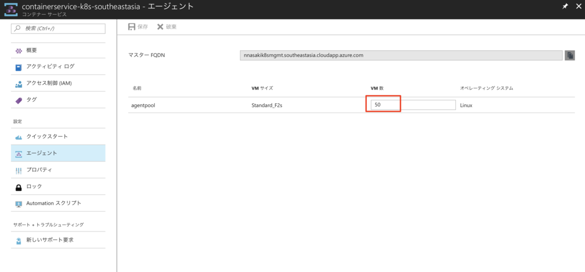Click the floppy disk save icon
Image resolution: width=585 pixels, height=272 pixels.
[x=131, y=27]
